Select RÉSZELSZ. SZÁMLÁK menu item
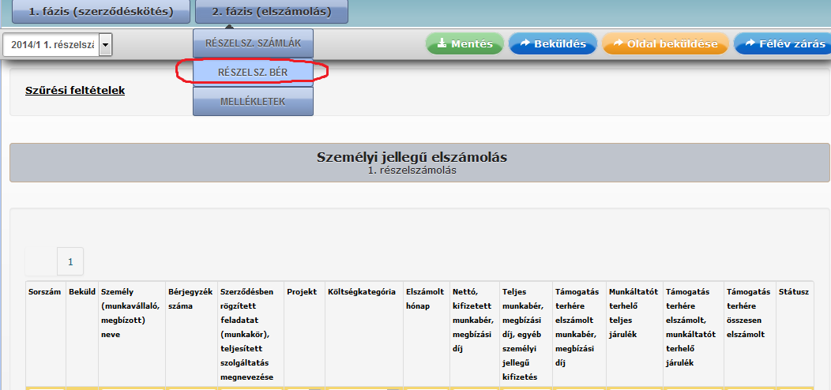 pos(253,43)
